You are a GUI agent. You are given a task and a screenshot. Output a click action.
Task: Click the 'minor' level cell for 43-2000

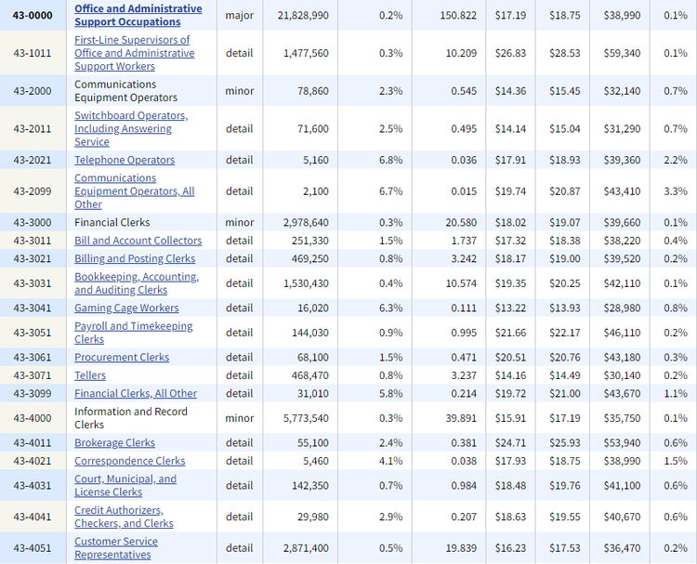click(240, 91)
